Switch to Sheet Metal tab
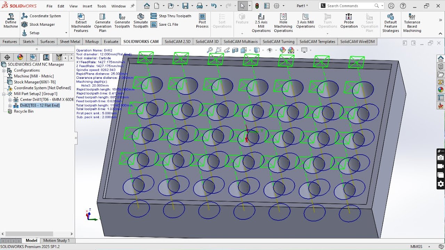The height and width of the screenshot is (250, 445). [x=70, y=42]
